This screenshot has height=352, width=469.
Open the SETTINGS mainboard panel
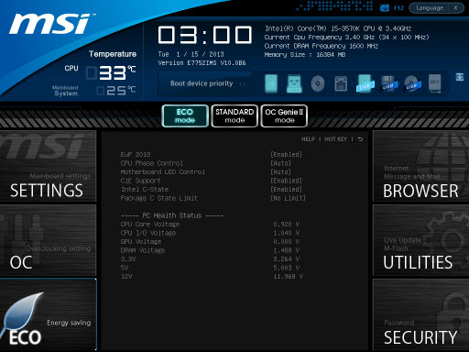[x=48, y=166]
